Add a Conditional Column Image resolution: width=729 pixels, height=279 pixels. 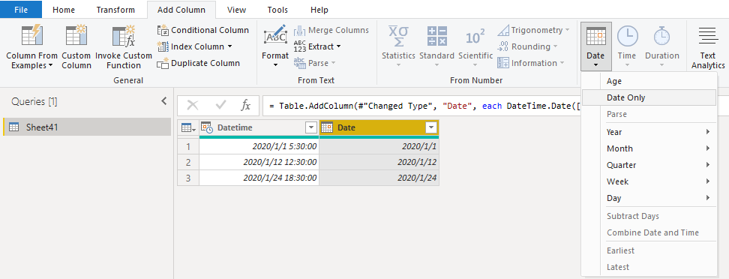pos(203,30)
